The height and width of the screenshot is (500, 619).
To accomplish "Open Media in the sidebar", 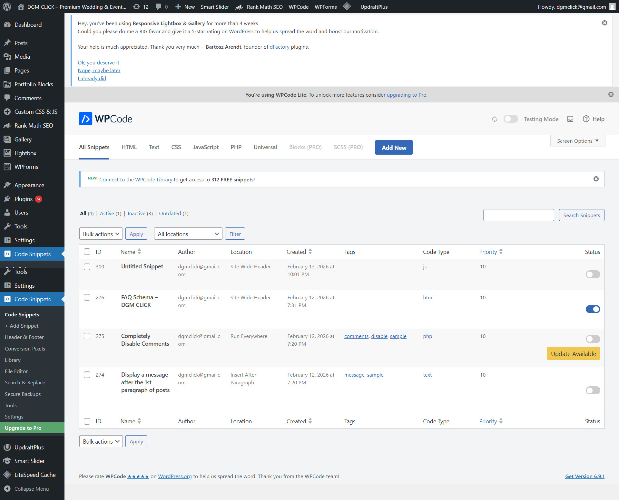I will click(22, 57).
